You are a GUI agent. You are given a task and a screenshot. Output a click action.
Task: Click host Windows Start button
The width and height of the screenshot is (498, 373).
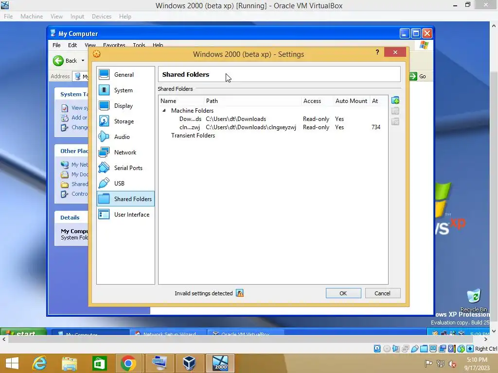point(12,363)
